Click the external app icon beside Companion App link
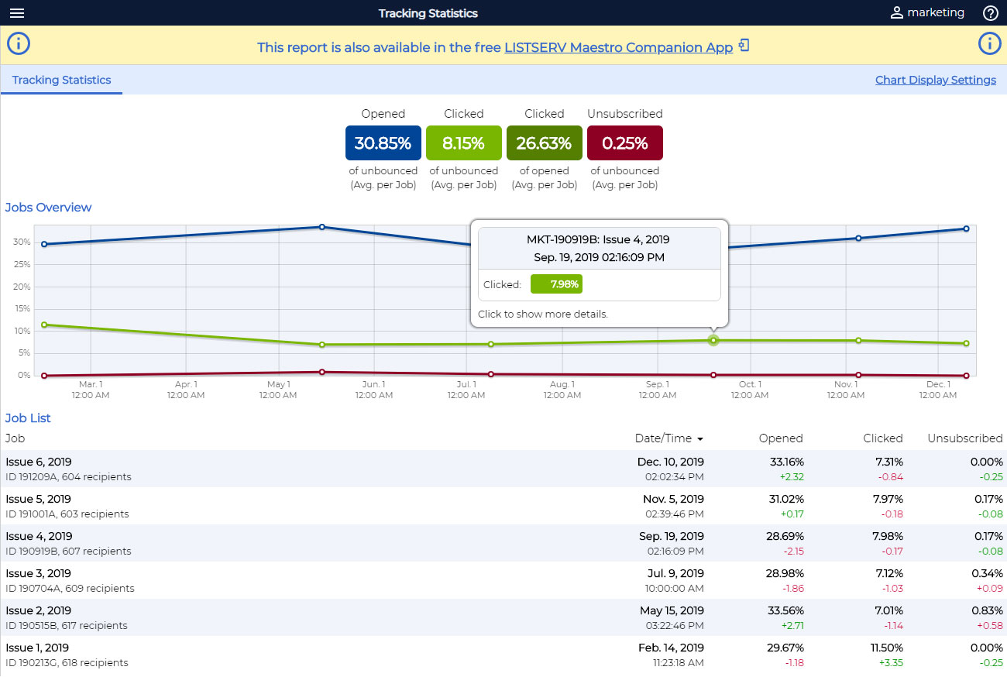The width and height of the screenshot is (1007, 677). click(x=744, y=46)
